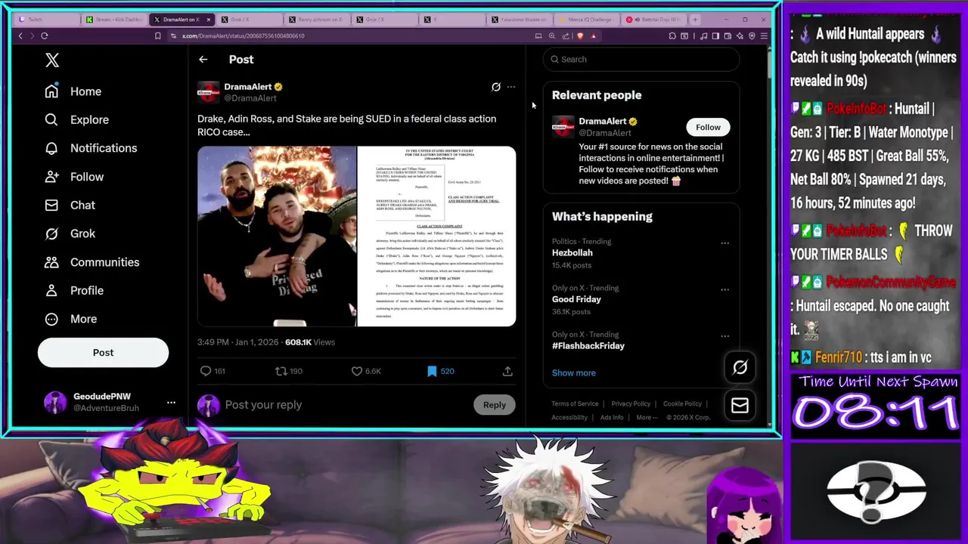Open DramaAlert's avatar on the post

[x=209, y=92]
